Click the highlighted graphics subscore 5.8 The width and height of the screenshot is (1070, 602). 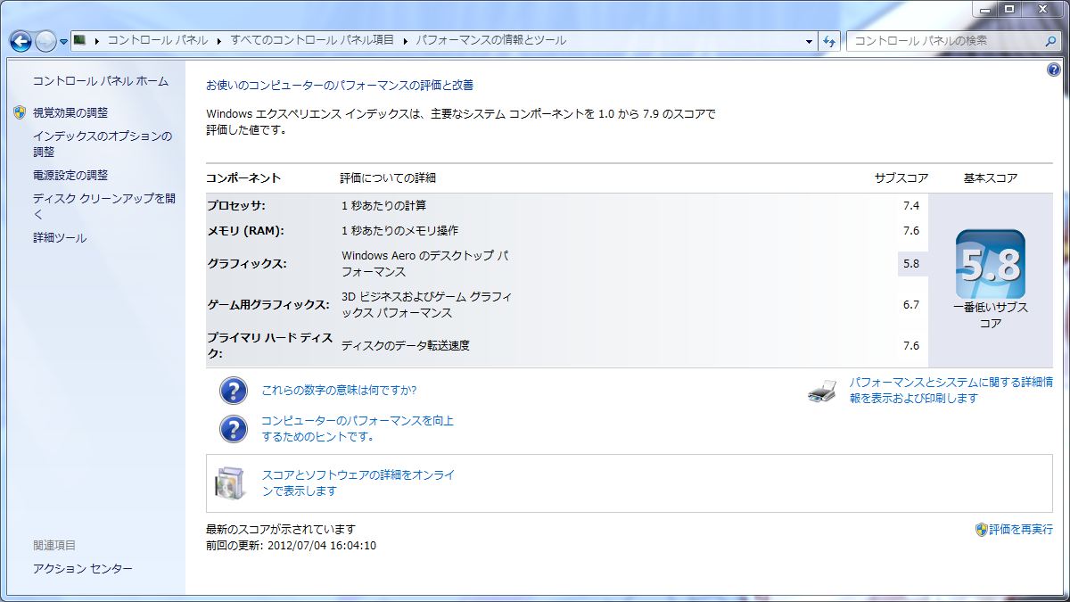tap(910, 264)
